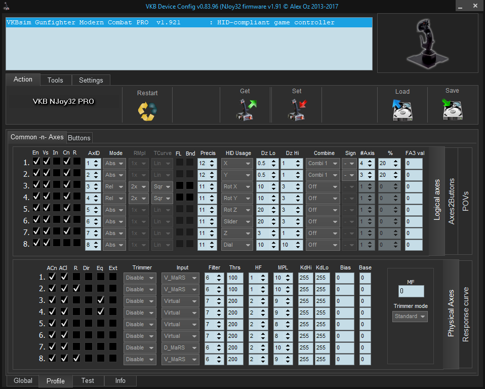
Task: Open TCurve dropdown for logical axis 4
Action: 162,199
